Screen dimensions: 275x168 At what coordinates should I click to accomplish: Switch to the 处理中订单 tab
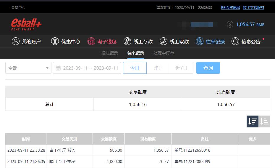coord(164,53)
